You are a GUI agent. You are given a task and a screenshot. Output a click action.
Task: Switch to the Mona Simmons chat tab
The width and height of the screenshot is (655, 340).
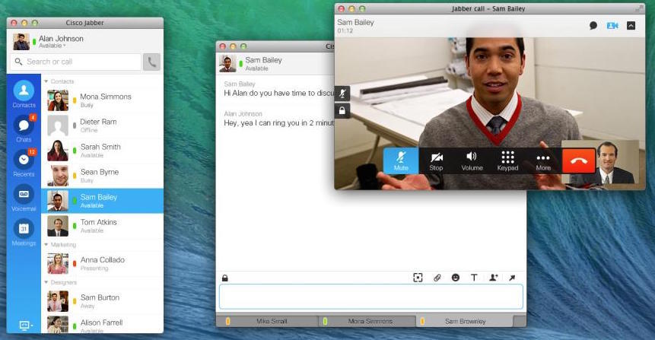point(367,321)
